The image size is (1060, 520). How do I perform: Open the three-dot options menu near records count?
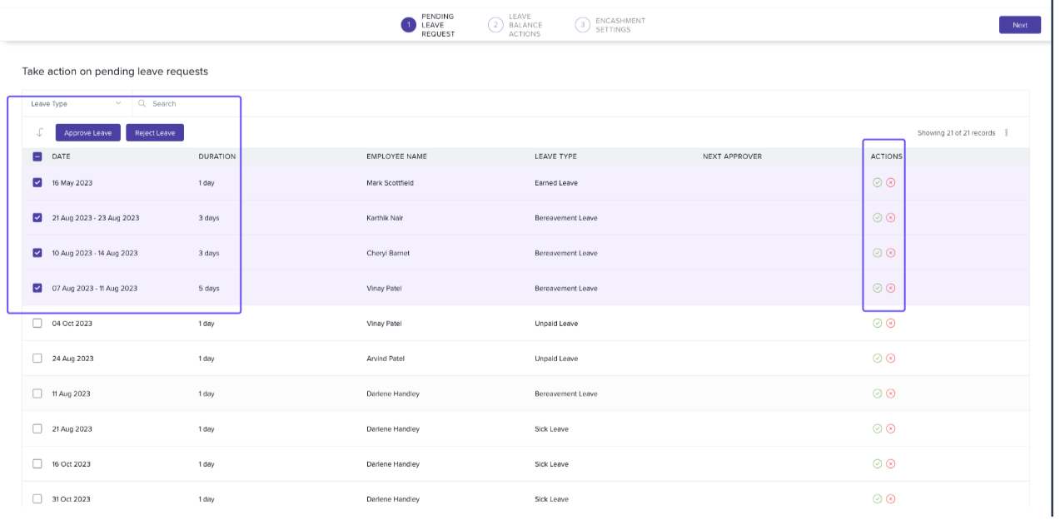point(1007,133)
